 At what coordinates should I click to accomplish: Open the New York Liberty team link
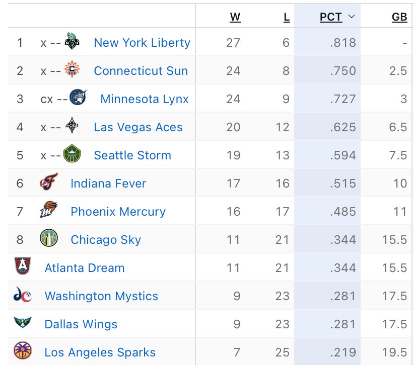coord(142,43)
